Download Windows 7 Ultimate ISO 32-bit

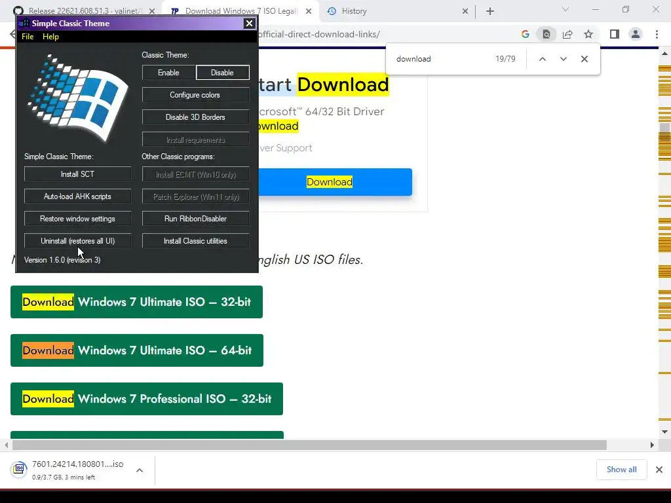[136, 302]
